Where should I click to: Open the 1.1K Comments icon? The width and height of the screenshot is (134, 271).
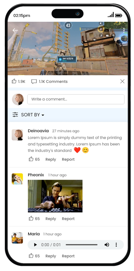(x=34, y=82)
